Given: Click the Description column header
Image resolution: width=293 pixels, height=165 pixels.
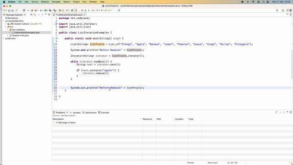Looking at the screenshot, I should [97, 119].
